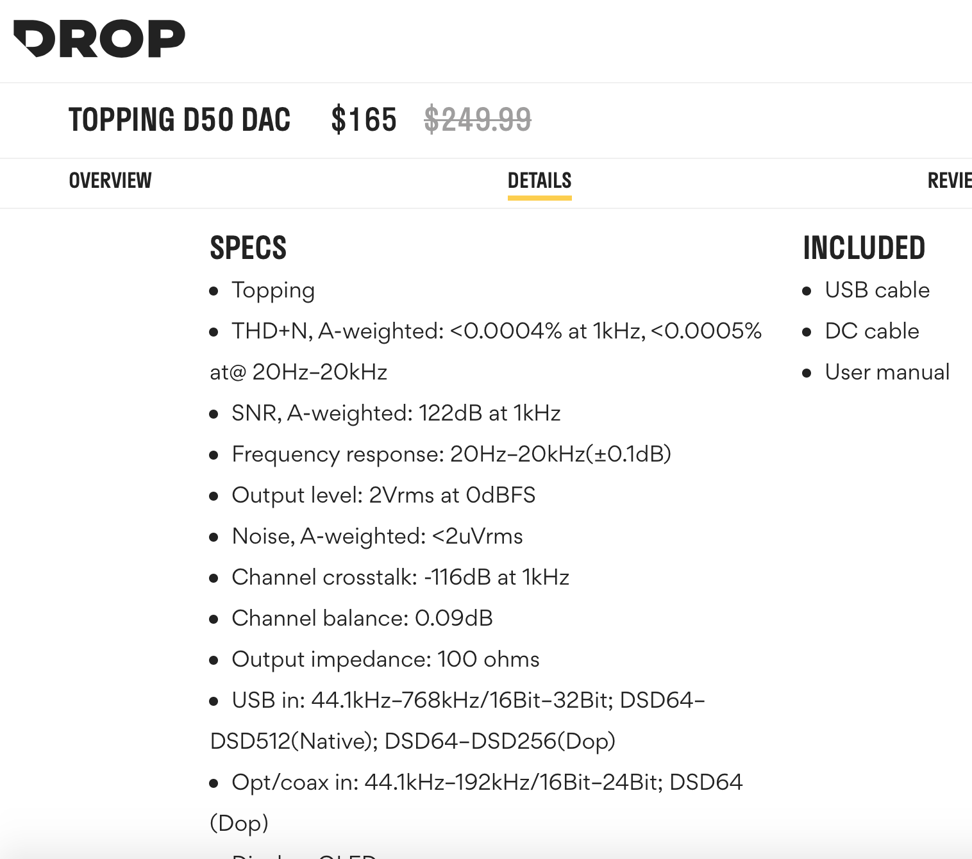The width and height of the screenshot is (972, 859).
Task: Select the Details tab
Action: tap(539, 181)
